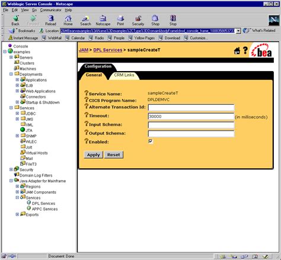This screenshot has height=260, width=281.
Task: Click the Timeout input field
Action: [x=191, y=117]
